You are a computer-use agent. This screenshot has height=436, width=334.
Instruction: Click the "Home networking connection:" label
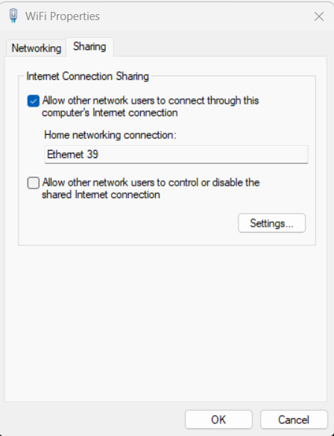pos(110,135)
